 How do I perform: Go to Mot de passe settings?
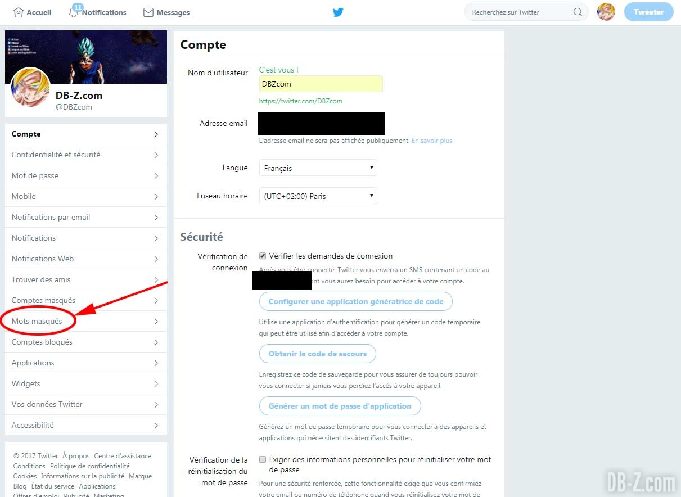click(86, 175)
